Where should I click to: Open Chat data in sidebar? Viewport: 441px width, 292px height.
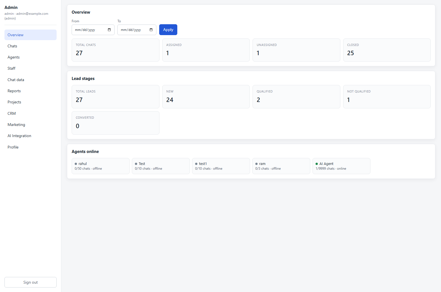(30, 80)
